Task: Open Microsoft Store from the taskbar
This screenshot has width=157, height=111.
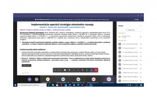Action: pyautogui.click(x=57, y=85)
